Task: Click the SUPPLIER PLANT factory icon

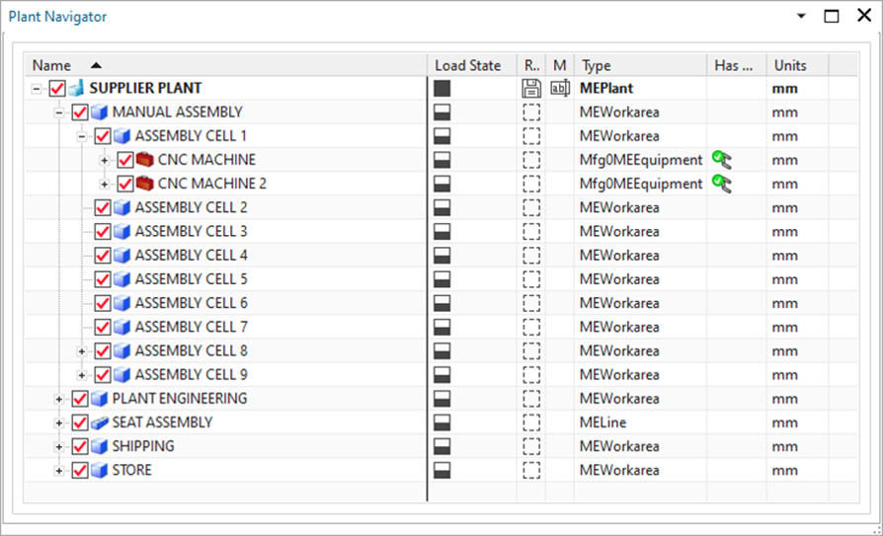Action: (77, 89)
